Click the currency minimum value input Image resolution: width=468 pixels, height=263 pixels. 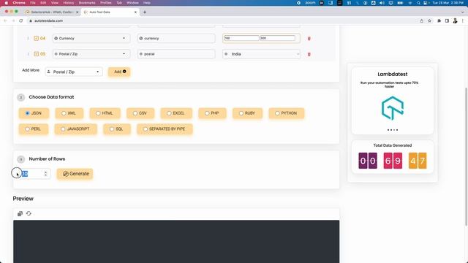click(x=241, y=38)
